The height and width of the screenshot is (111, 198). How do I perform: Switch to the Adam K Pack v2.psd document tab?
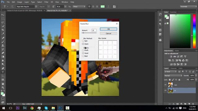tap(25, 10)
